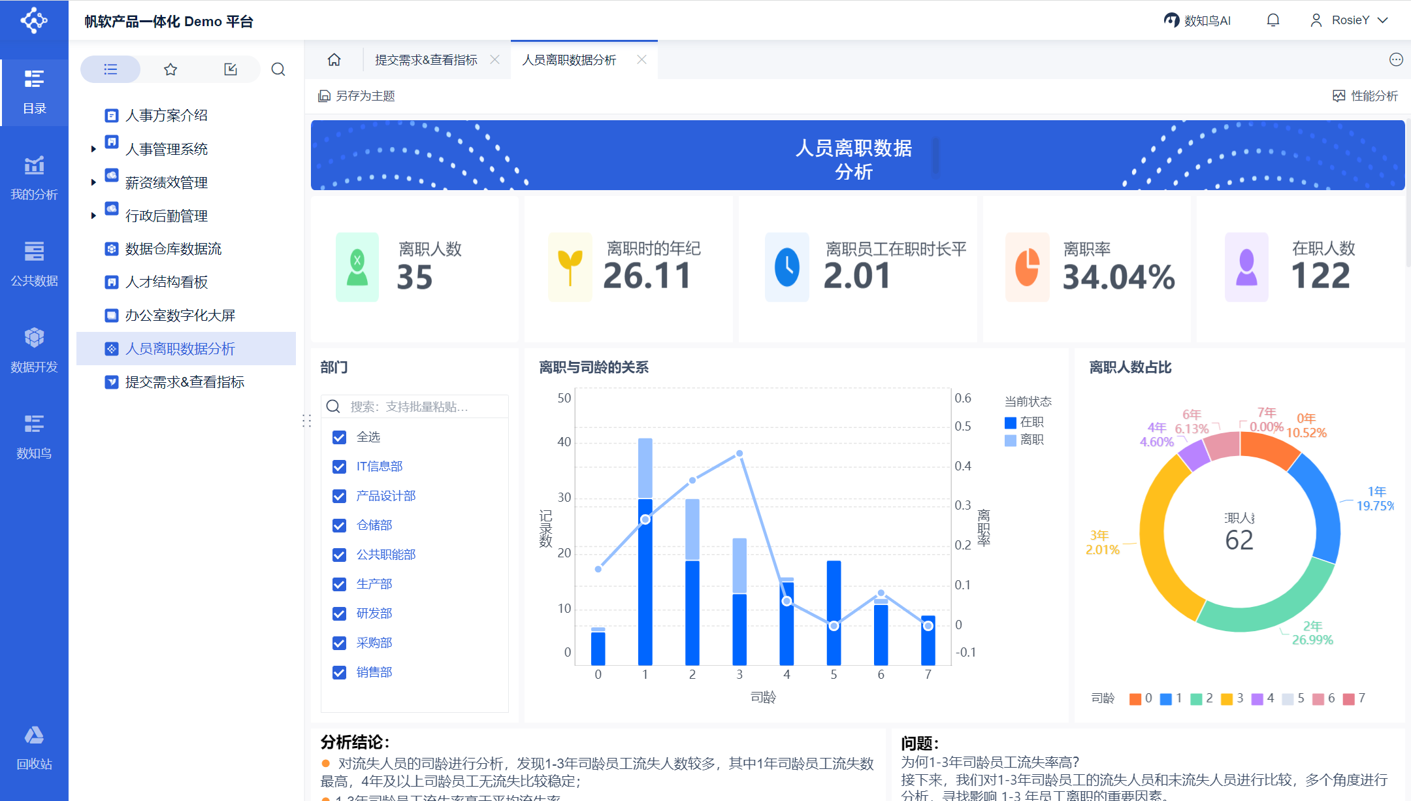Click the favorites star icon
The width and height of the screenshot is (1411, 801).
point(170,69)
